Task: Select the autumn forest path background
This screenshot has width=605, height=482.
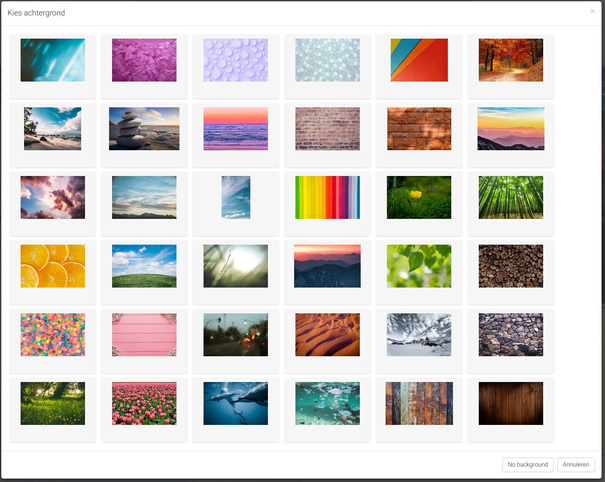Action: (x=511, y=60)
